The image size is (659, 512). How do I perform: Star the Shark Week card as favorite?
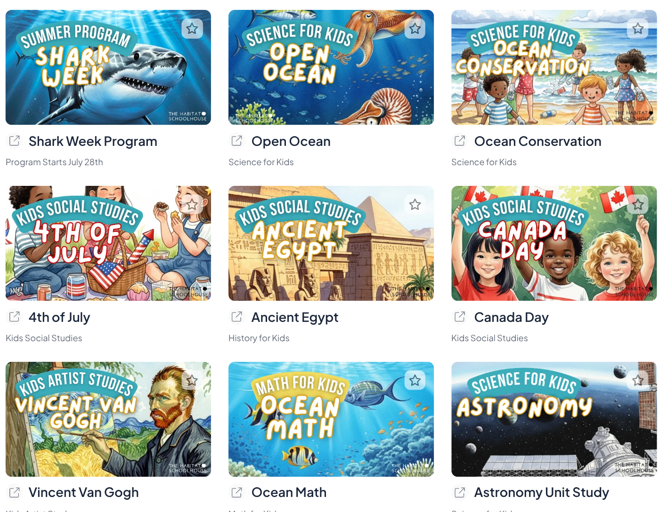[192, 29]
